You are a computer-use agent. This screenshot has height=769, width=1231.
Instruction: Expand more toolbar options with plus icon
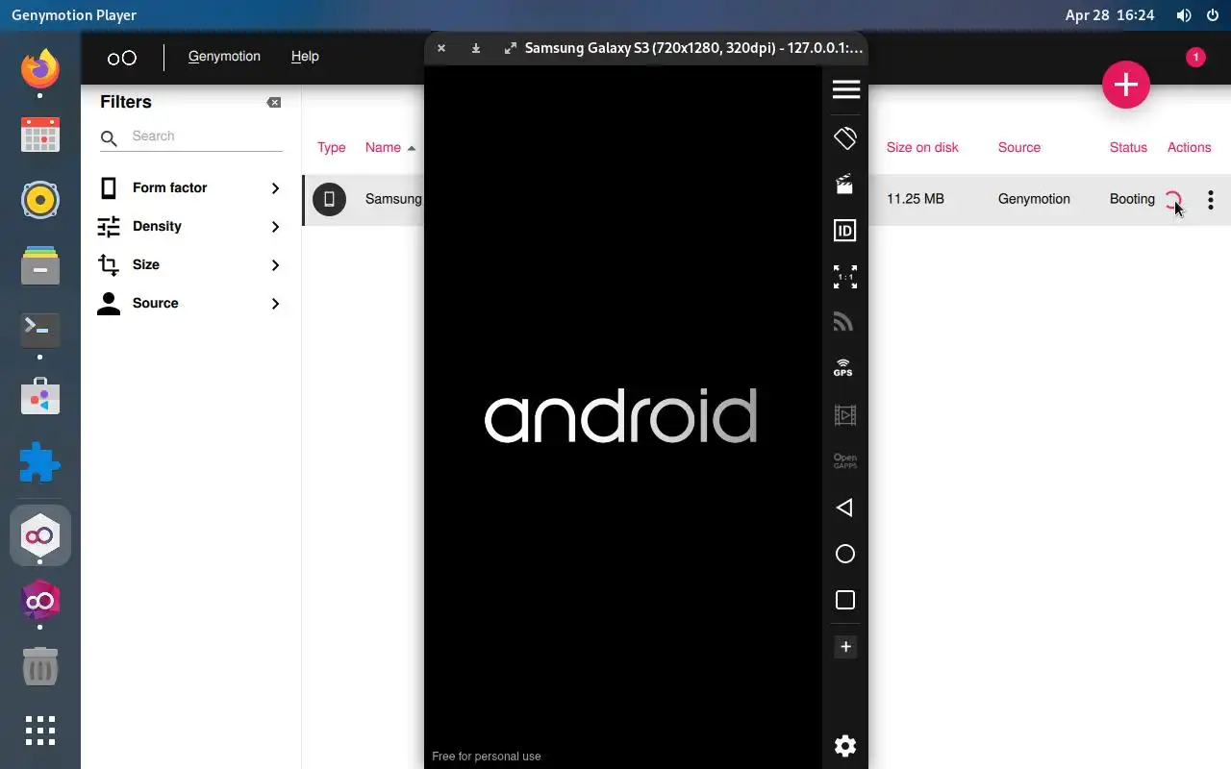pos(845,647)
